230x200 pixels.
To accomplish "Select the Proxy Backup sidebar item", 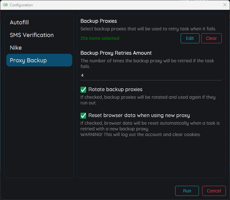I will pyautogui.click(x=39, y=60).
